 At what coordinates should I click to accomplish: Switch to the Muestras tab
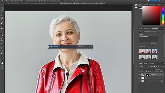(146, 4)
